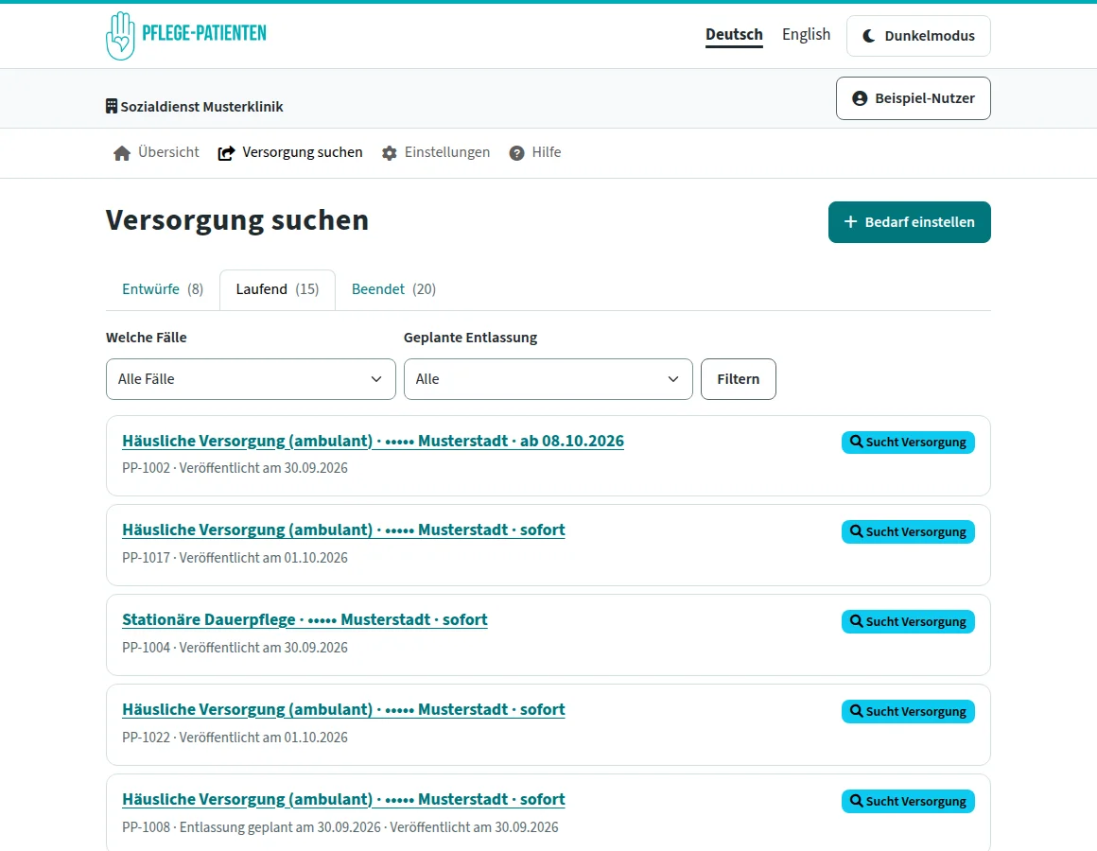Viewport: 1097px width, 851px height.
Task: Click the plus icon in Bedarf einstellen
Action: pyautogui.click(x=851, y=221)
